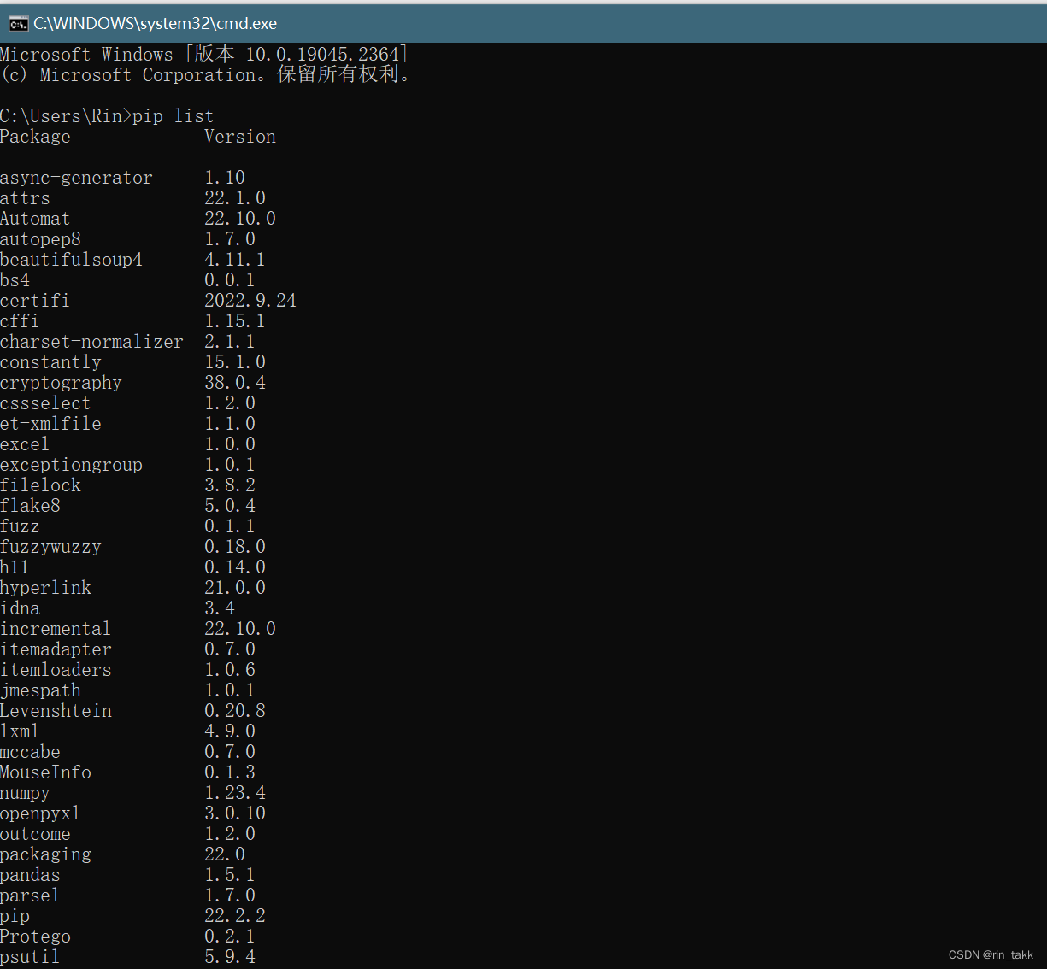Select the pip package name
This screenshot has width=1047, height=969.
[x=15, y=916]
